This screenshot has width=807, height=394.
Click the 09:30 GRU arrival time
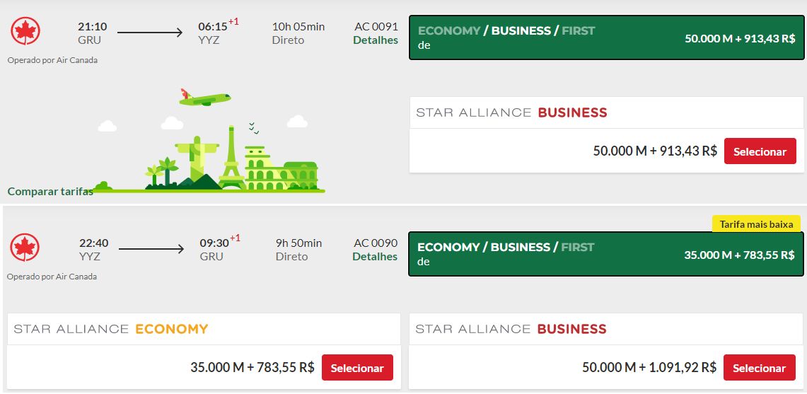point(214,243)
